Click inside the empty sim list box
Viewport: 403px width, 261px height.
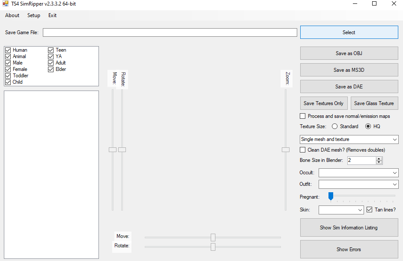coord(51,175)
